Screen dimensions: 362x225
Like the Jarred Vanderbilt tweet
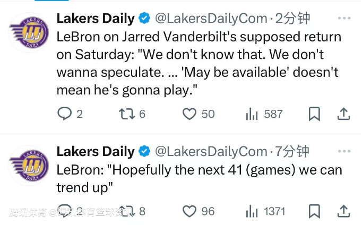click(189, 114)
